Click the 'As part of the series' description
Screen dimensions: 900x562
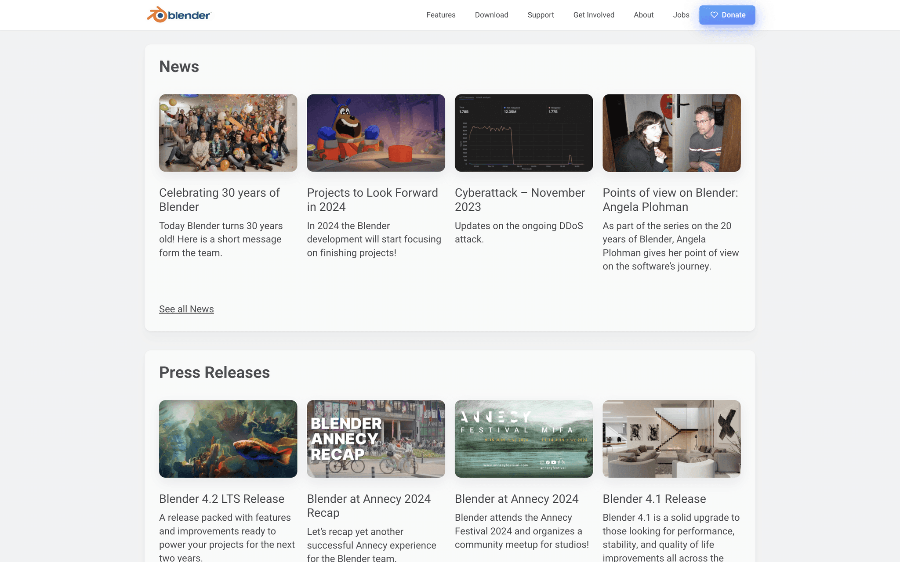[671, 246]
